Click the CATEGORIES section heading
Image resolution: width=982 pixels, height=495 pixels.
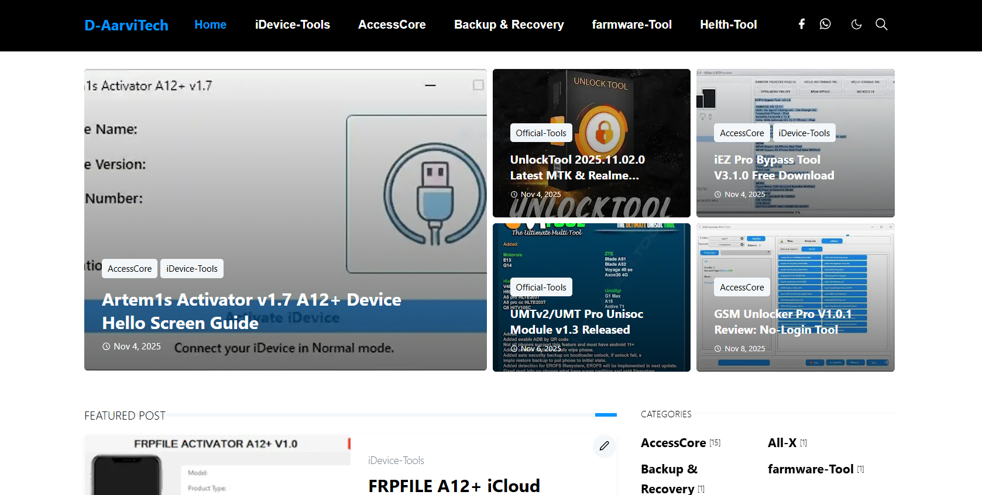[x=666, y=414]
